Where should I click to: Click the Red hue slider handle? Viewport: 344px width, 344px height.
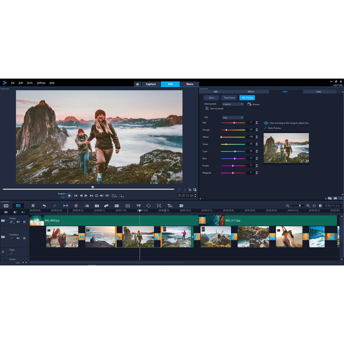point(234,122)
